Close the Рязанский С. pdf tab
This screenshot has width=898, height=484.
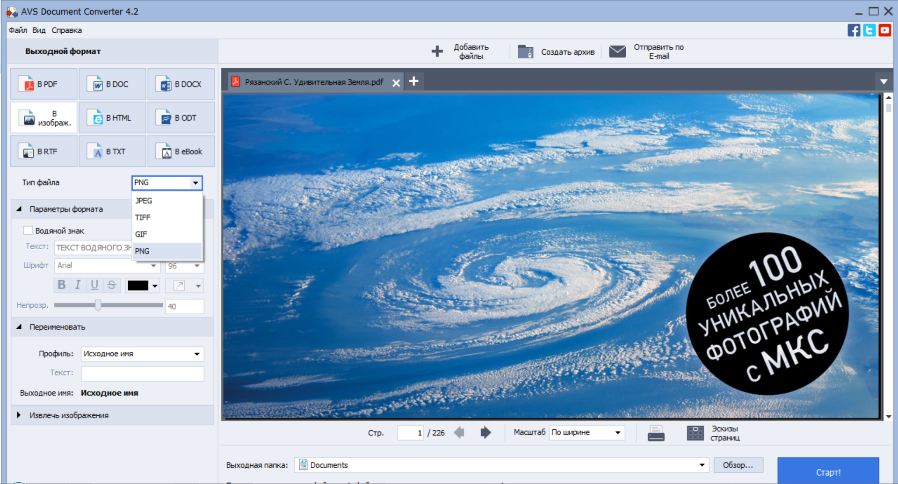[x=396, y=83]
